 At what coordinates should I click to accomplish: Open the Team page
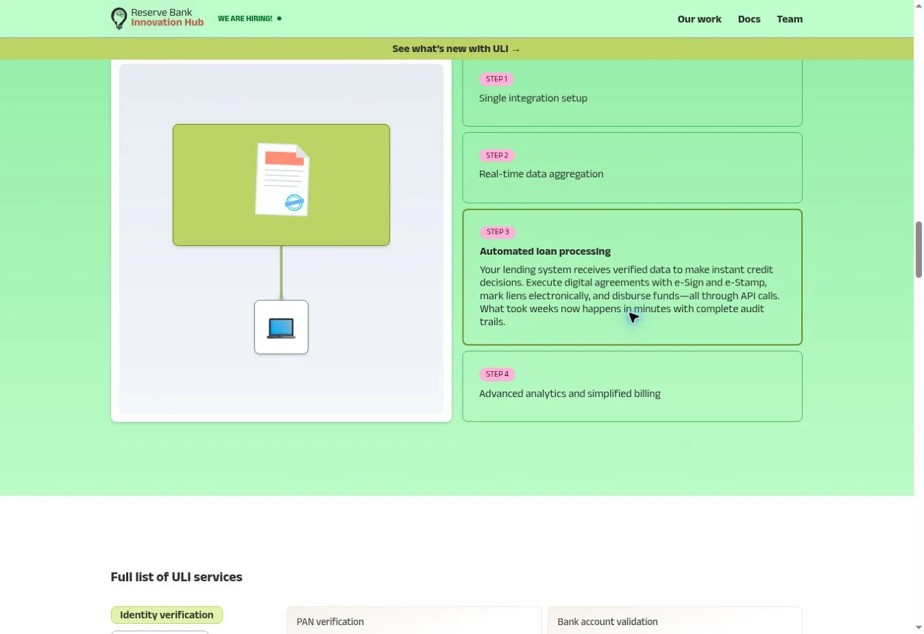tap(790, 19)
